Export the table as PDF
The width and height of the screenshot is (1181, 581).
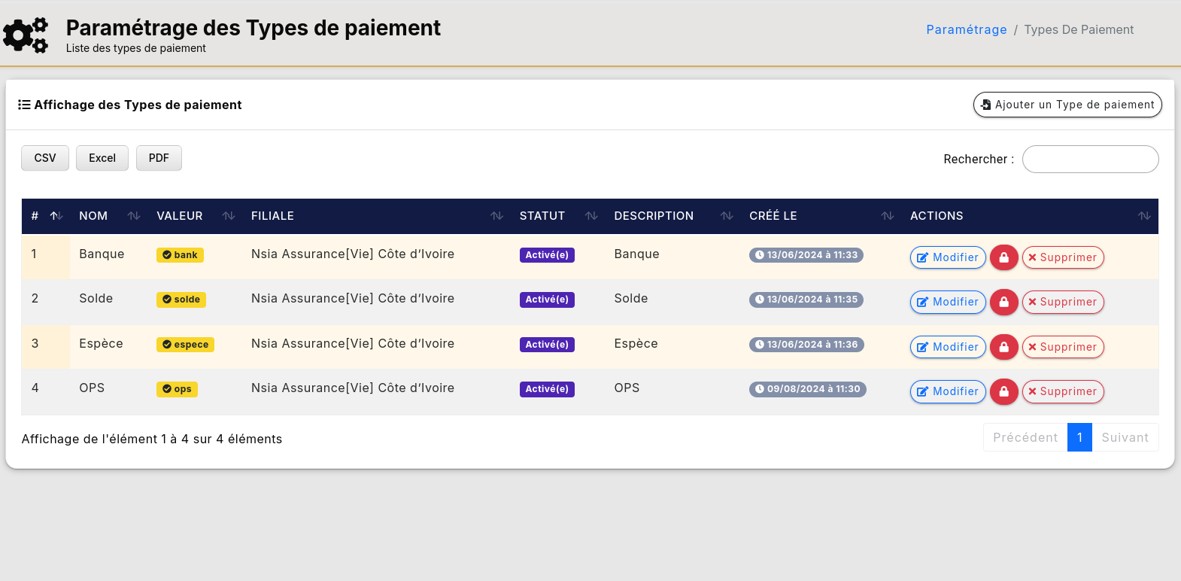[159, 158]
